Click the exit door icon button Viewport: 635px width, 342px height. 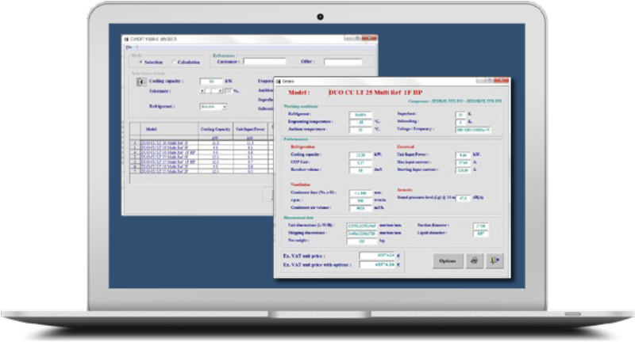pyautogui.click(x=495, y=260)
